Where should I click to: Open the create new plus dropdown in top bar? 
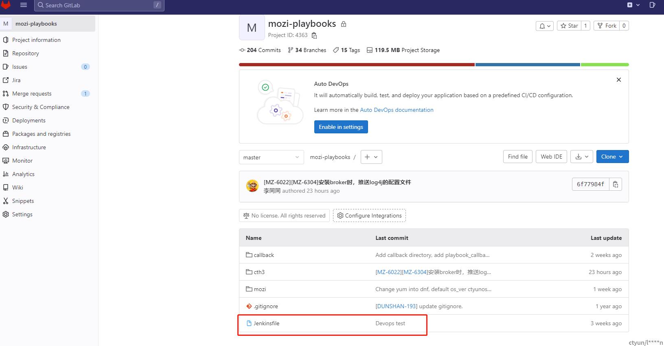click(633, 5)
